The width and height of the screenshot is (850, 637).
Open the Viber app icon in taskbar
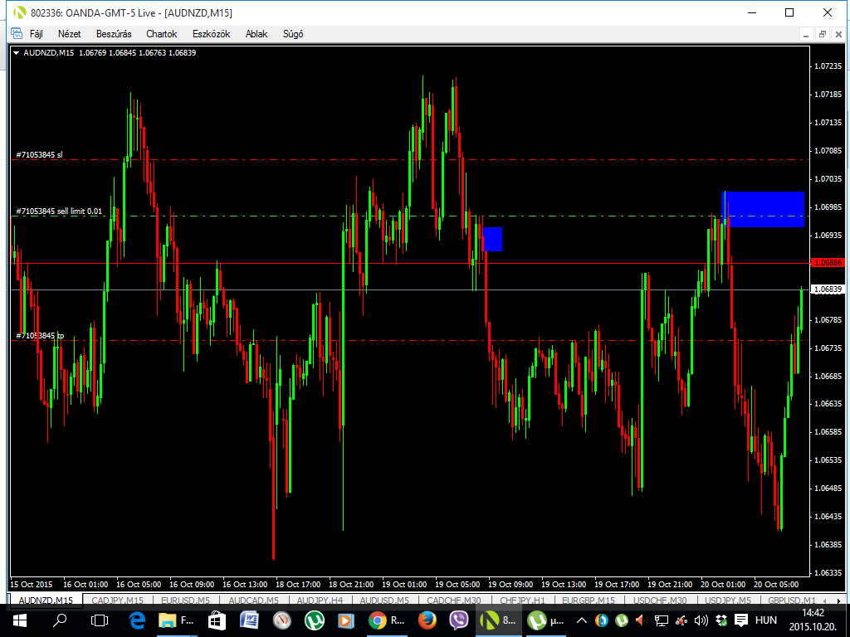459,620
